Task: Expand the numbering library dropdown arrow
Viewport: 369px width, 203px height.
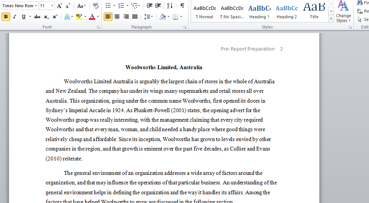Action: coord(127,6)
